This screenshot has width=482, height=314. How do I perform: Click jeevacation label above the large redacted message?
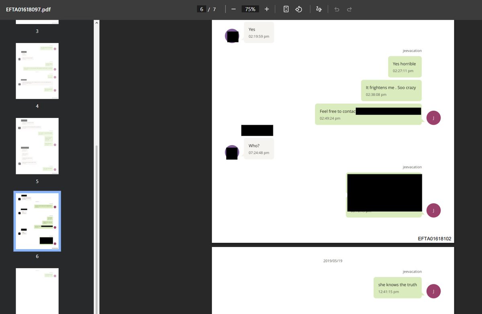[412, 167]
